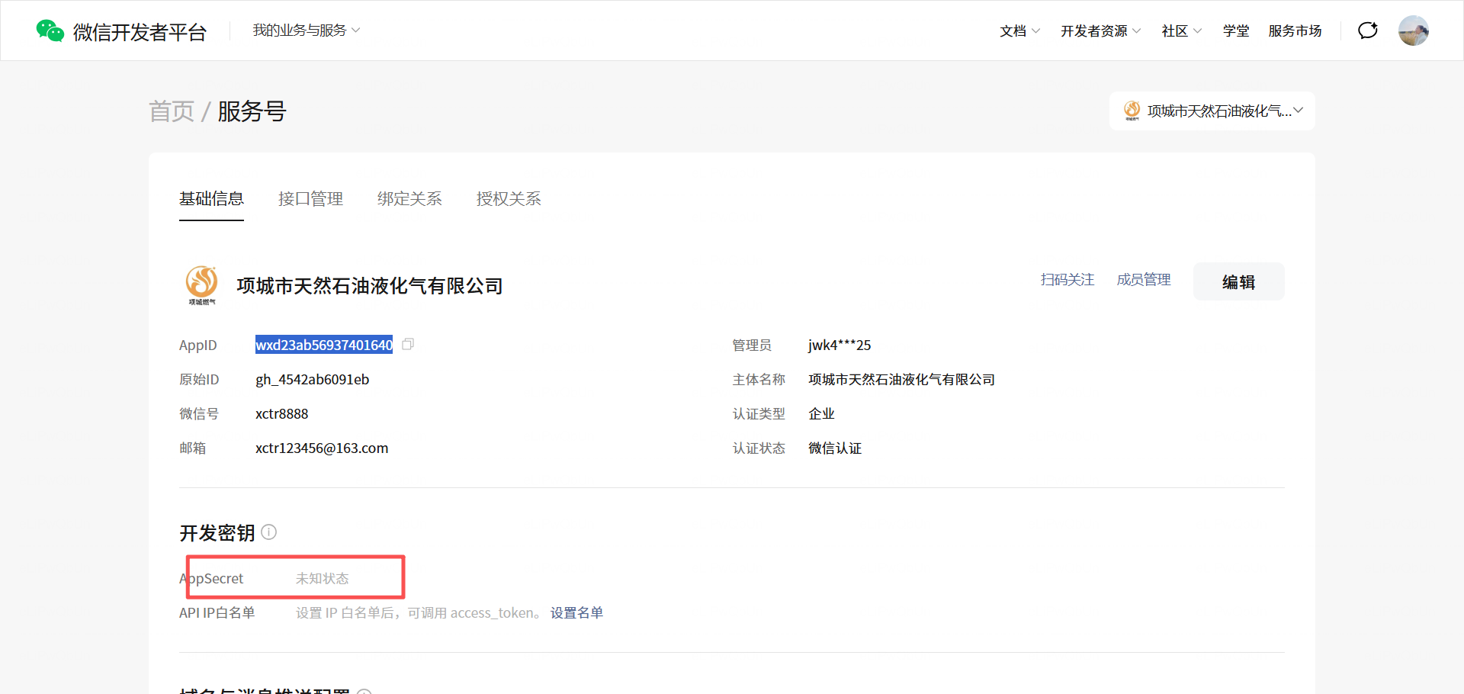Click the email xctr123456@163.com

(x=322, y=448)
